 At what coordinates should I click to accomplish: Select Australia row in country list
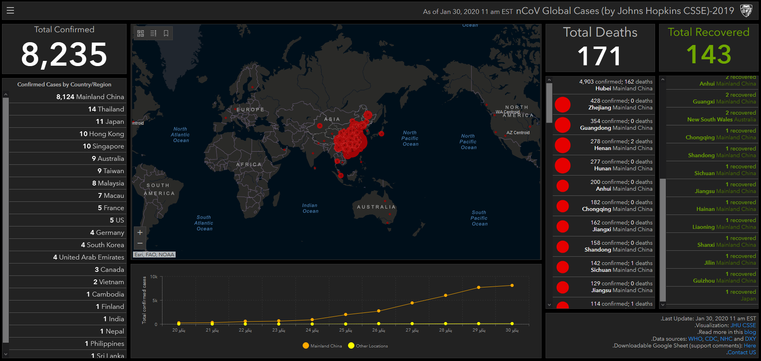coord(67,158)
